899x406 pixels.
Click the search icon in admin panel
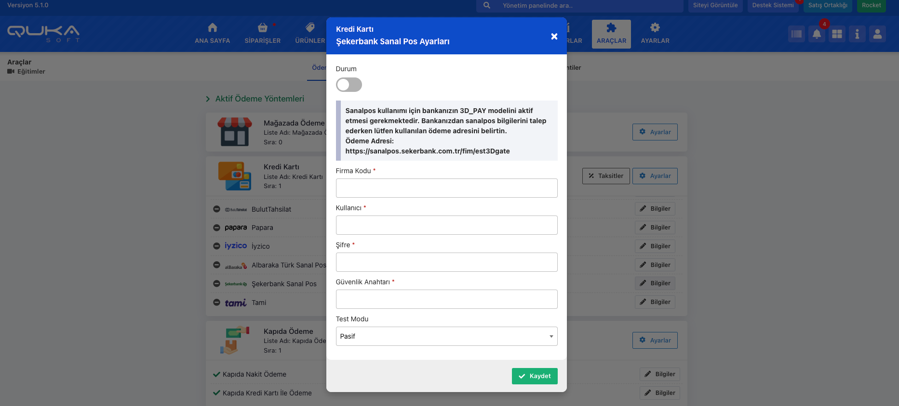pyautogui.click(x=487, y=5)
